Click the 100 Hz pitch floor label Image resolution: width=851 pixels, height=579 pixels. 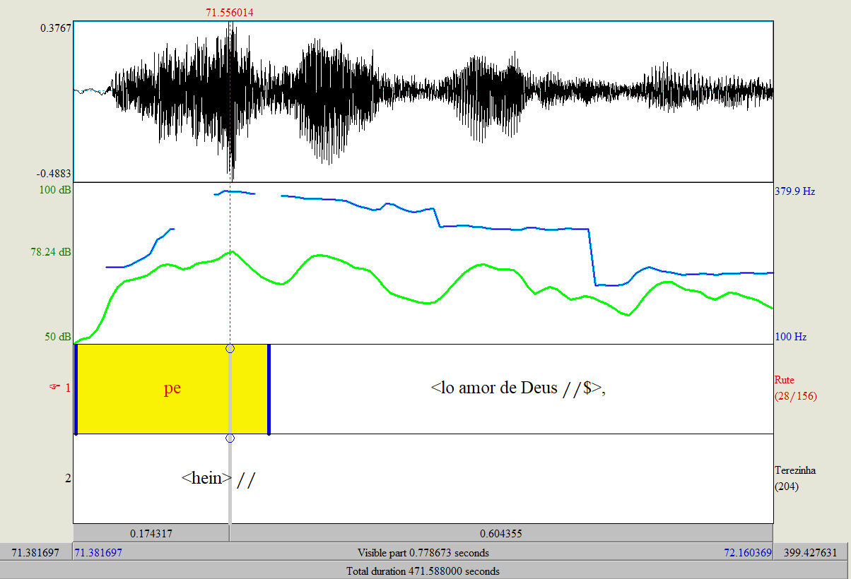coord(791,337)
